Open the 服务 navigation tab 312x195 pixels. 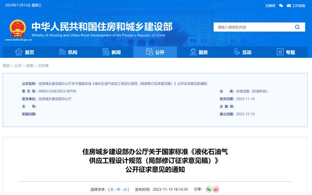coord(199,52)
